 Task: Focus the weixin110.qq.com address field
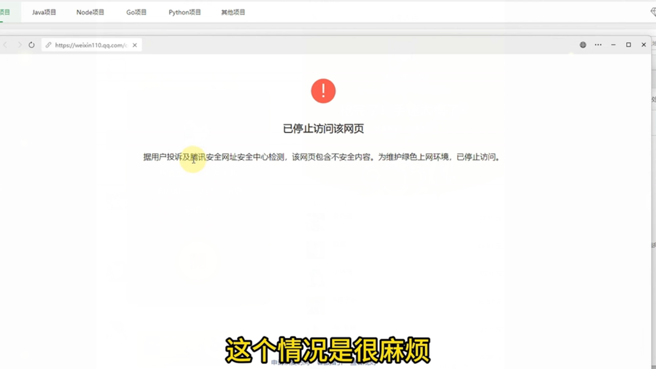[91, 45]
